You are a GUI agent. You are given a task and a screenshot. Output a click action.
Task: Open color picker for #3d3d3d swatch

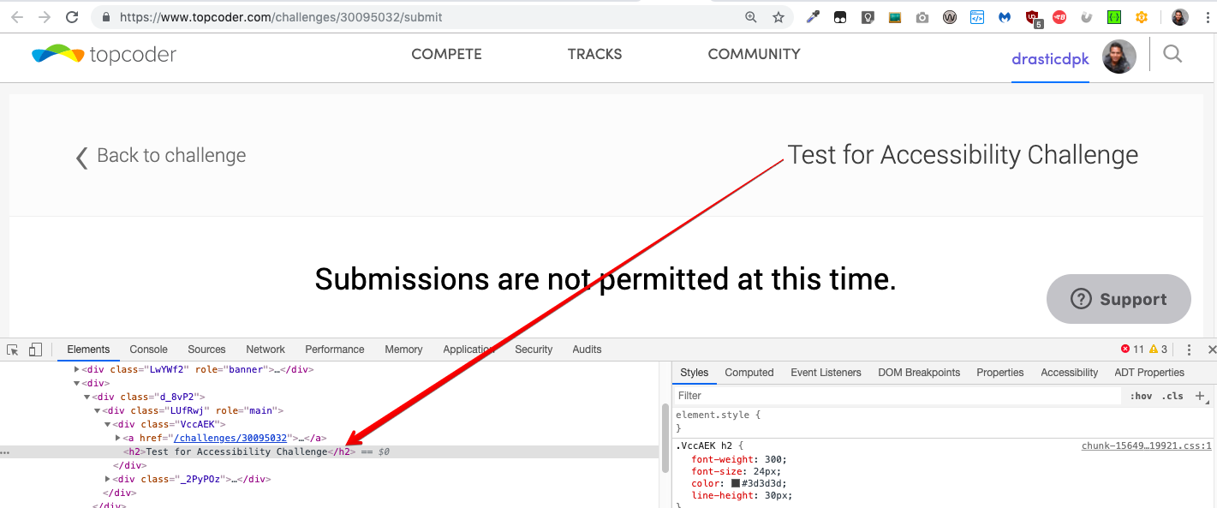736,483
